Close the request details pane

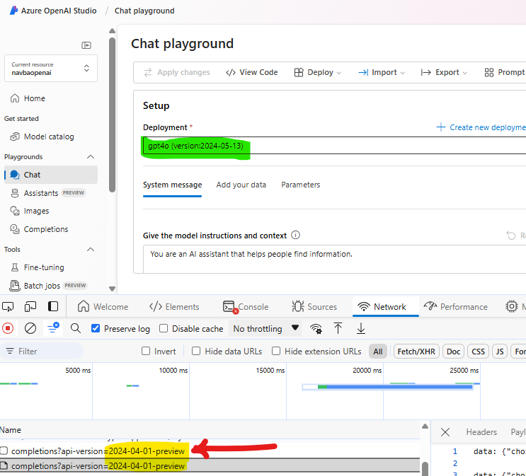click(x=445, y=432)
